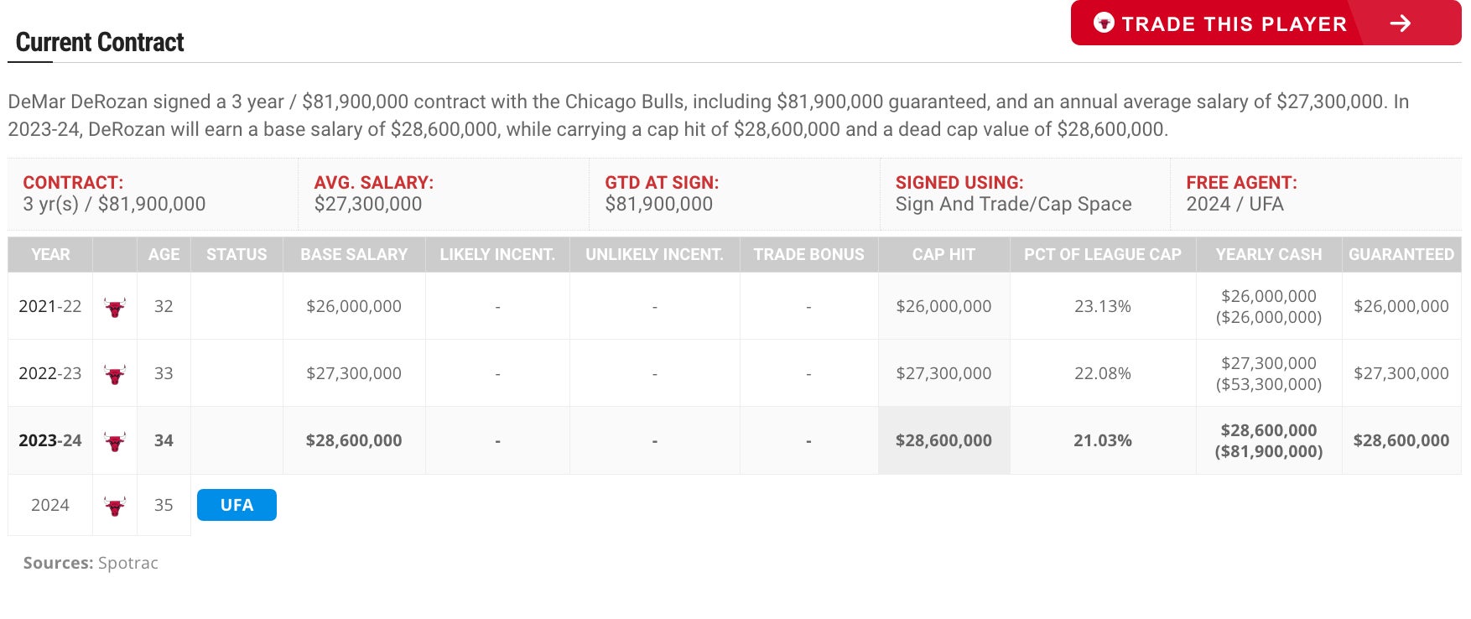Screen dimensions: 1471x619
Task: Click the CAP HIT column header
Action: tap(943, 255)
